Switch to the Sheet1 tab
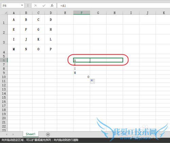170x143 pixels. point(31,134)
